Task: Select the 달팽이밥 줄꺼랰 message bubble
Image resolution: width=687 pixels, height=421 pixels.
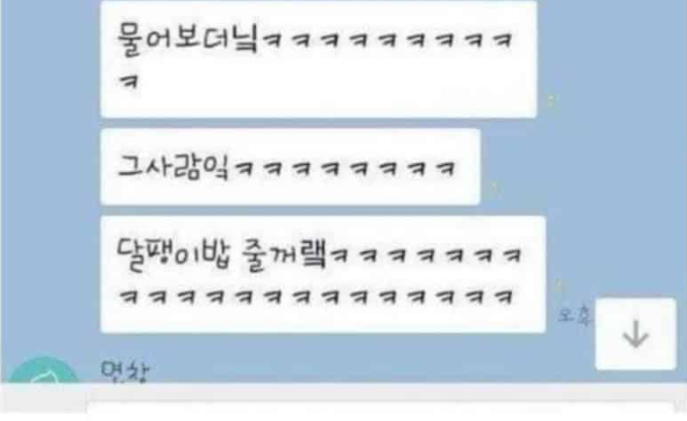Action: click(323, 274)
